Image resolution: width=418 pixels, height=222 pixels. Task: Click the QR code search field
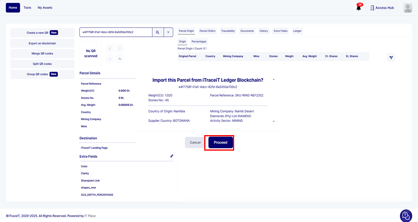pos(116,32)
